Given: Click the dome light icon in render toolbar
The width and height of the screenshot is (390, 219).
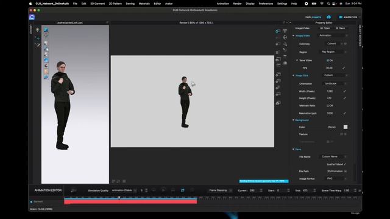Looking at the screenshot, I should (x=285, y=63).
